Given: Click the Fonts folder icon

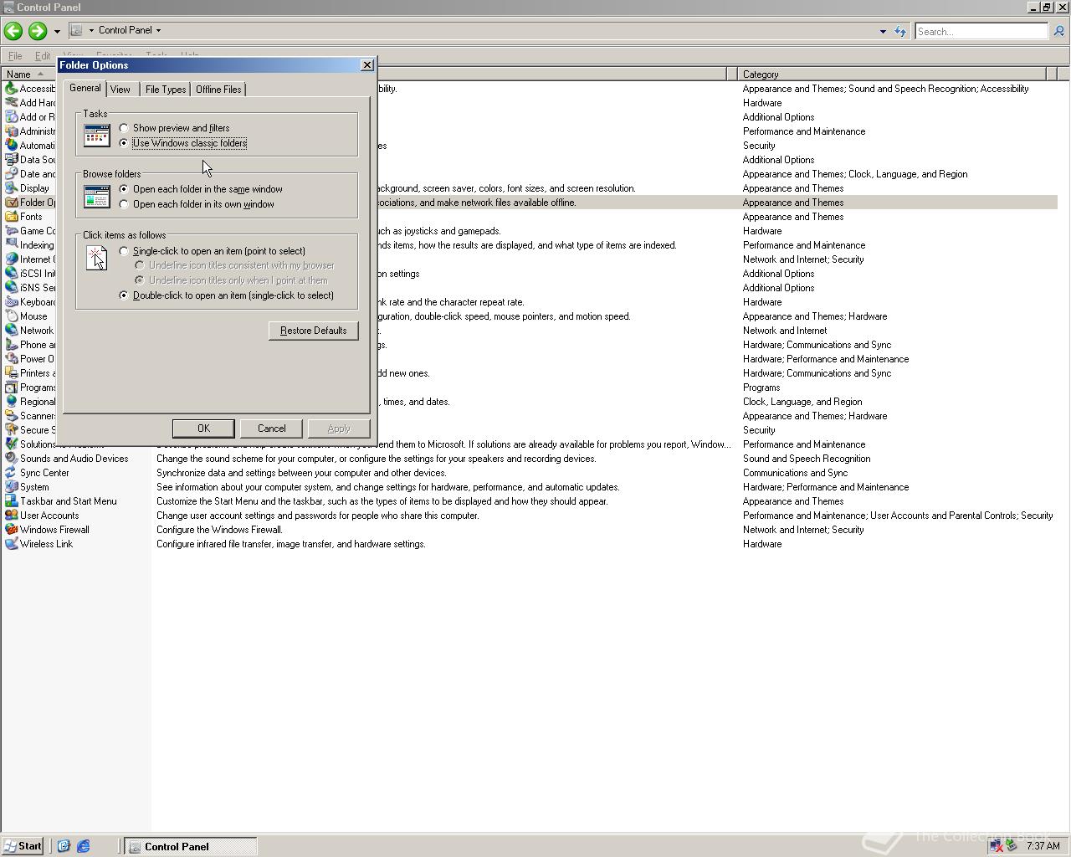Looking at the screenshot, I should point(11,217).
